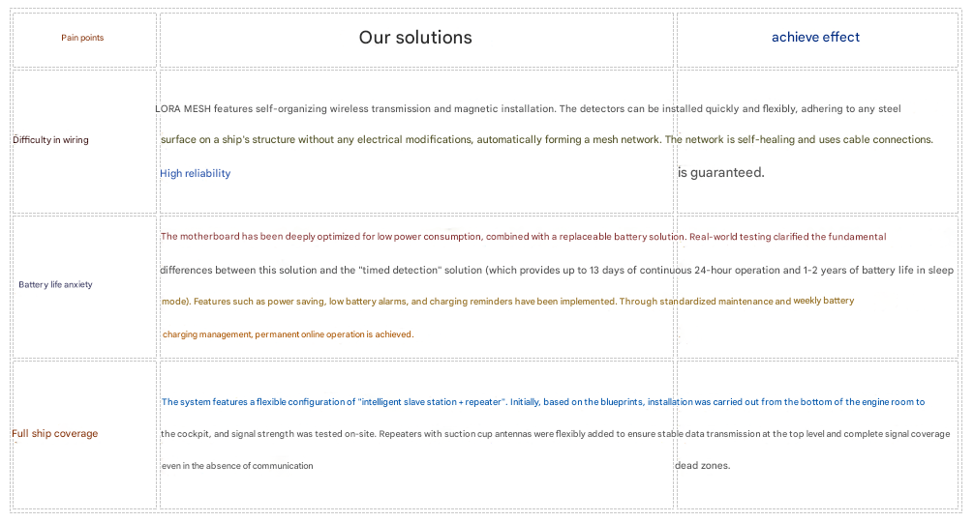This screenshot has height=522, width=974.
Task: Click the blue "High reliability" text
Action: pos(195,174)
